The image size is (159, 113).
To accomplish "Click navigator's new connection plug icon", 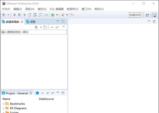I will coord(36,27).
